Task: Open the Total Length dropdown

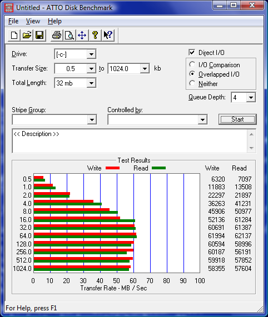Action: pos(91,83)
